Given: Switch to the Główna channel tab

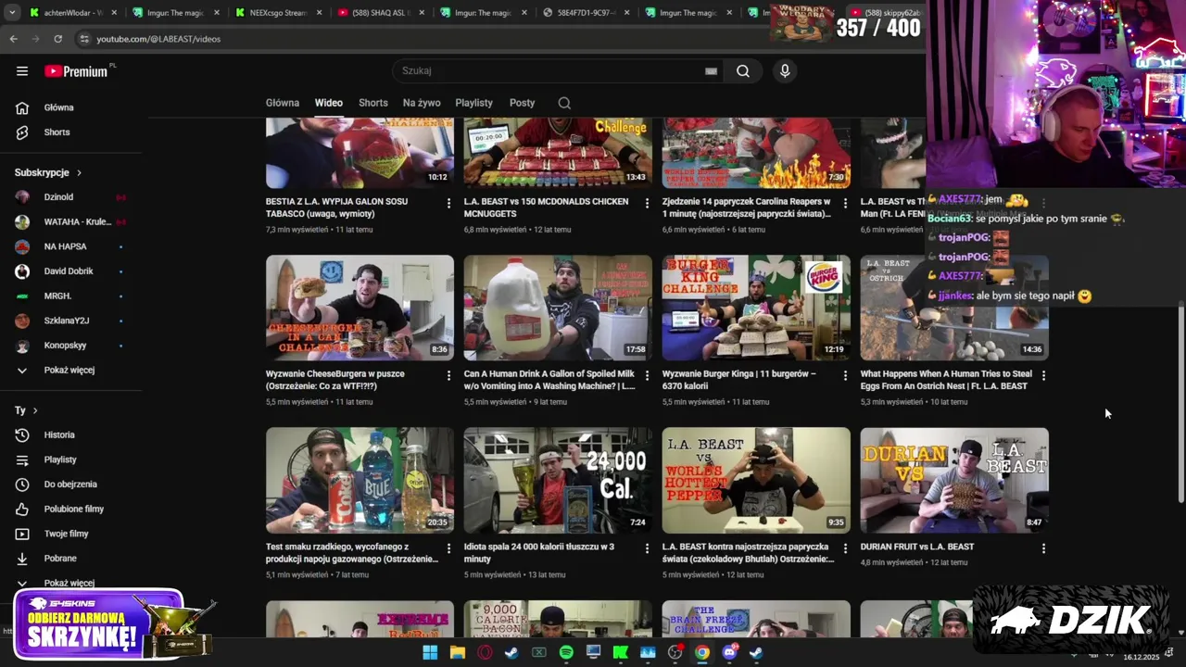Looking at the screenshot, I should (283, 103).
